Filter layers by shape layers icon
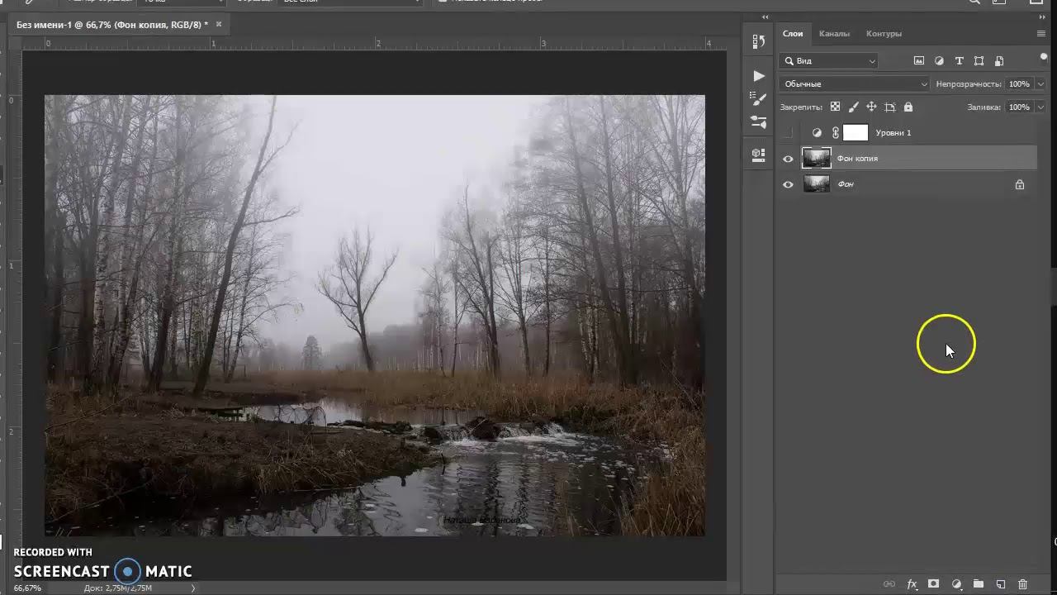Screen dimensions: 1057x595 (x=979, y=60)
